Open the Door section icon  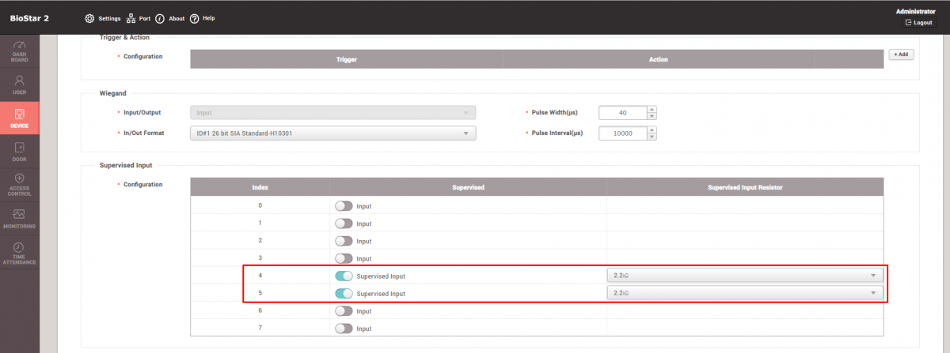(20, 152)
